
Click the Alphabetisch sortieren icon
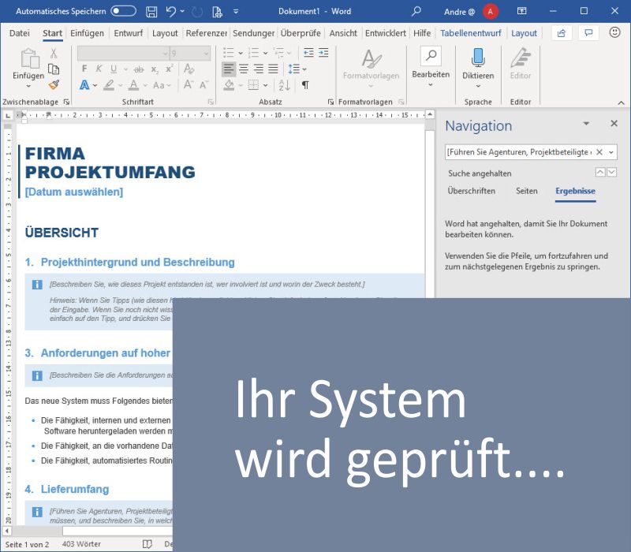pyautogui.click(x=282, y=84)
